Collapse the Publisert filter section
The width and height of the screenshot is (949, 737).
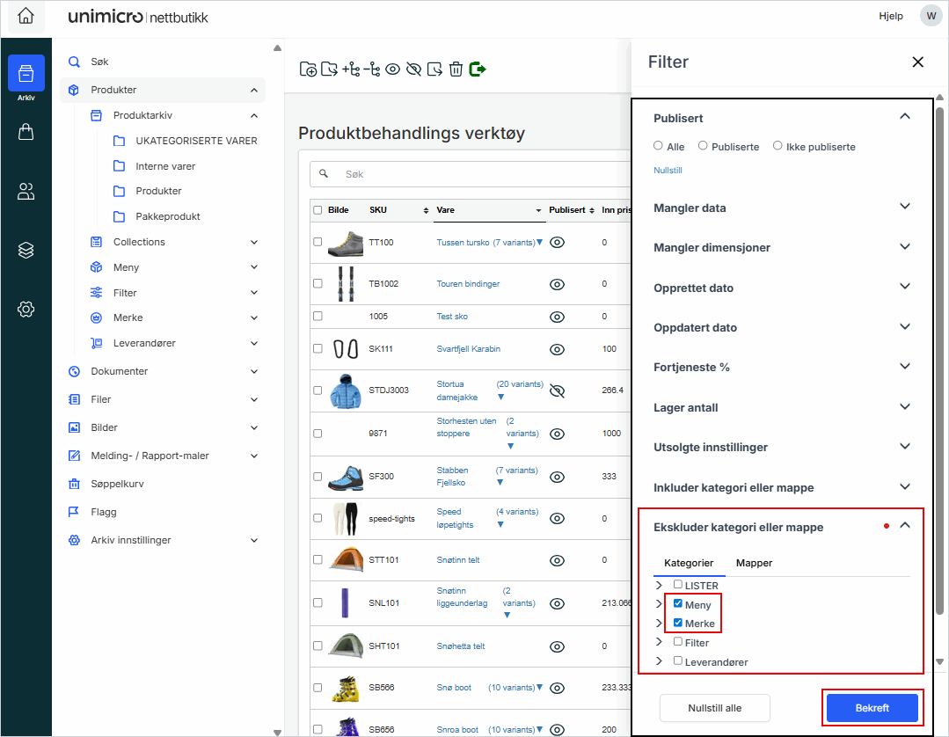point(905,117)
